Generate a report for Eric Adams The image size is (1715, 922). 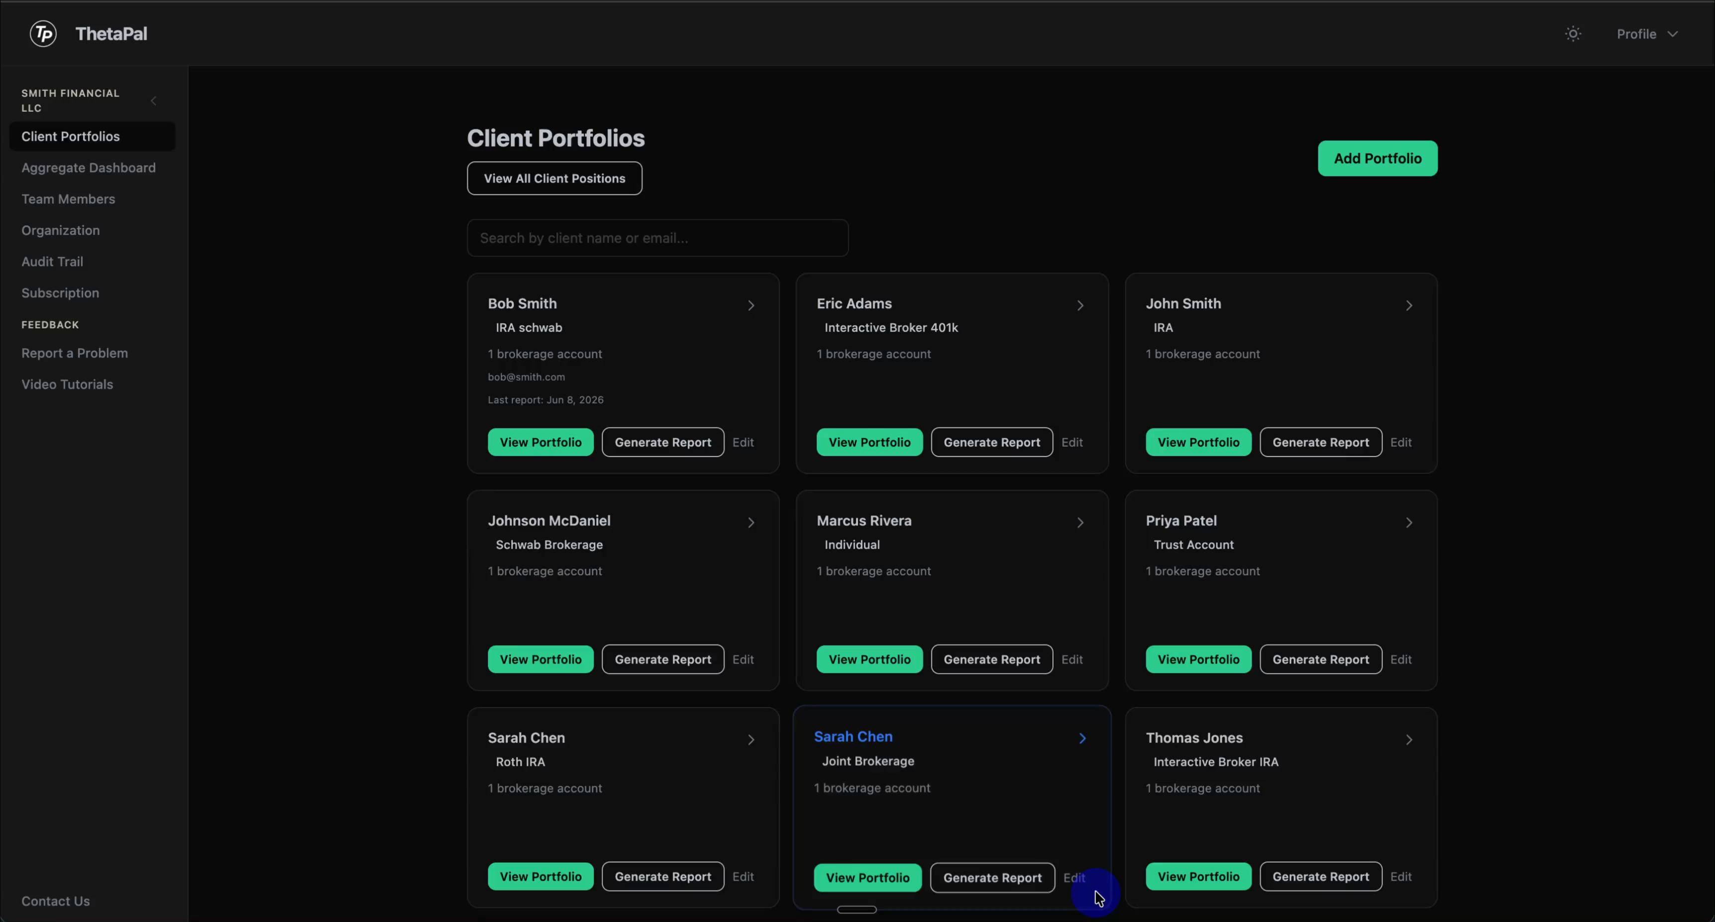[992, 443]
